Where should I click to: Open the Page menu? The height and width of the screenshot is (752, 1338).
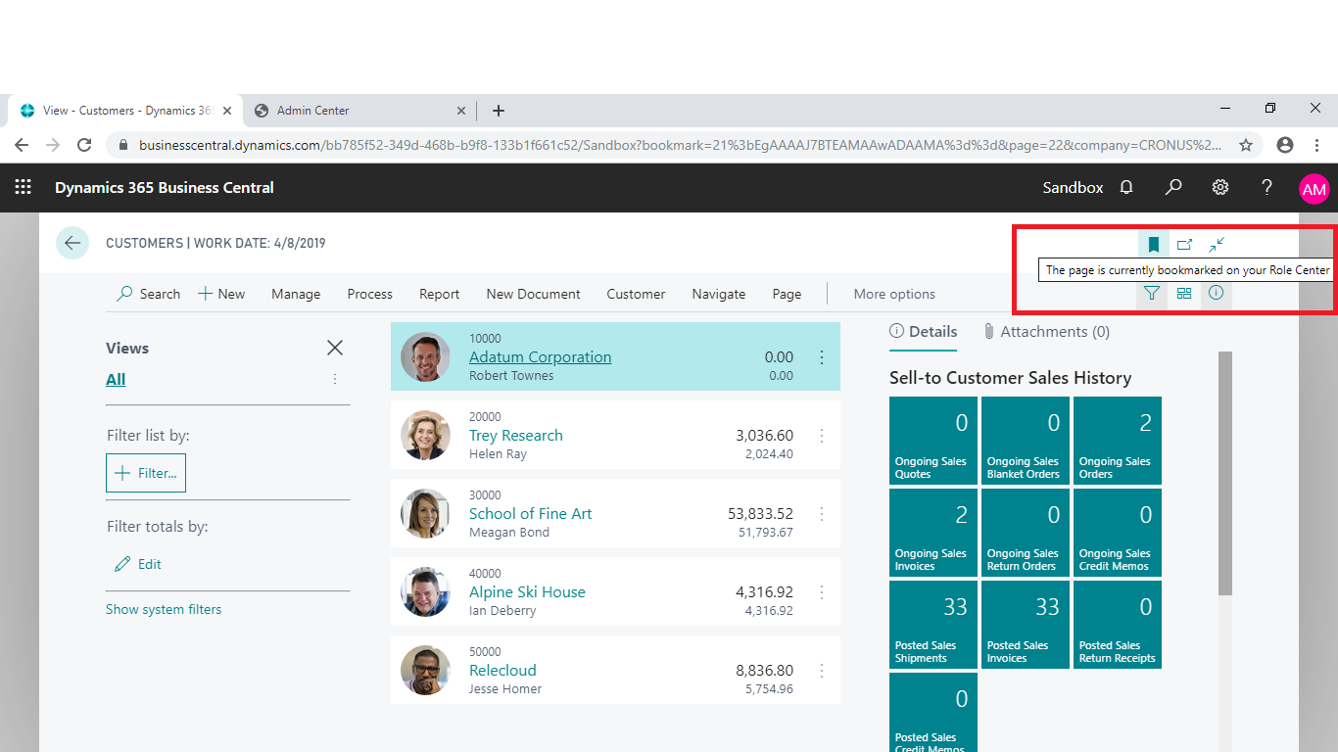787,294
